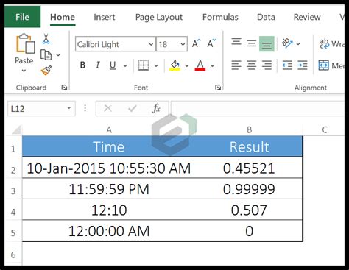Click the Insert Function fx icon
The width and height of the screenshot is (349, 270).
coord(156,108)
